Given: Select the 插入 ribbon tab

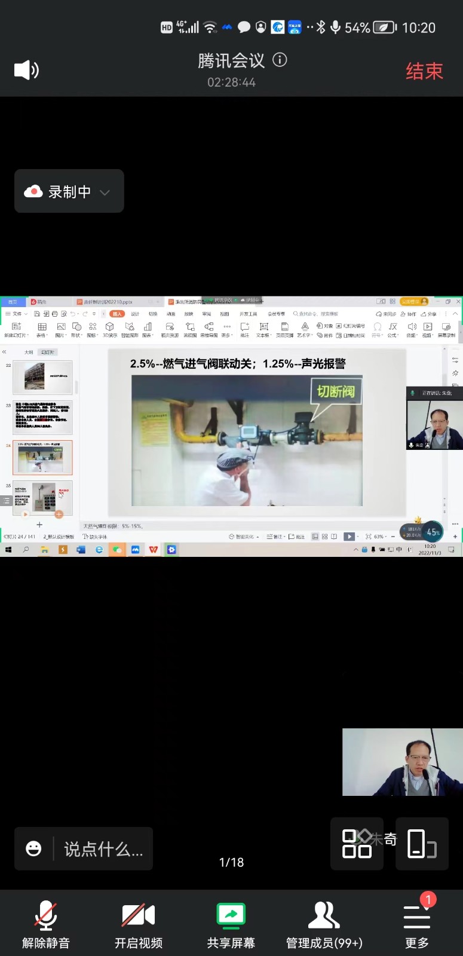Looking at the screenshot, I should click(116, 314).
